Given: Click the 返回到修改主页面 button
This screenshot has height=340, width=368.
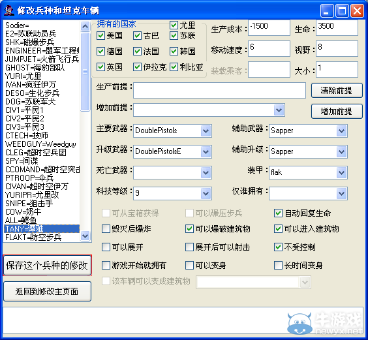Looking at the screenshot, I should (x=47, y=292).
